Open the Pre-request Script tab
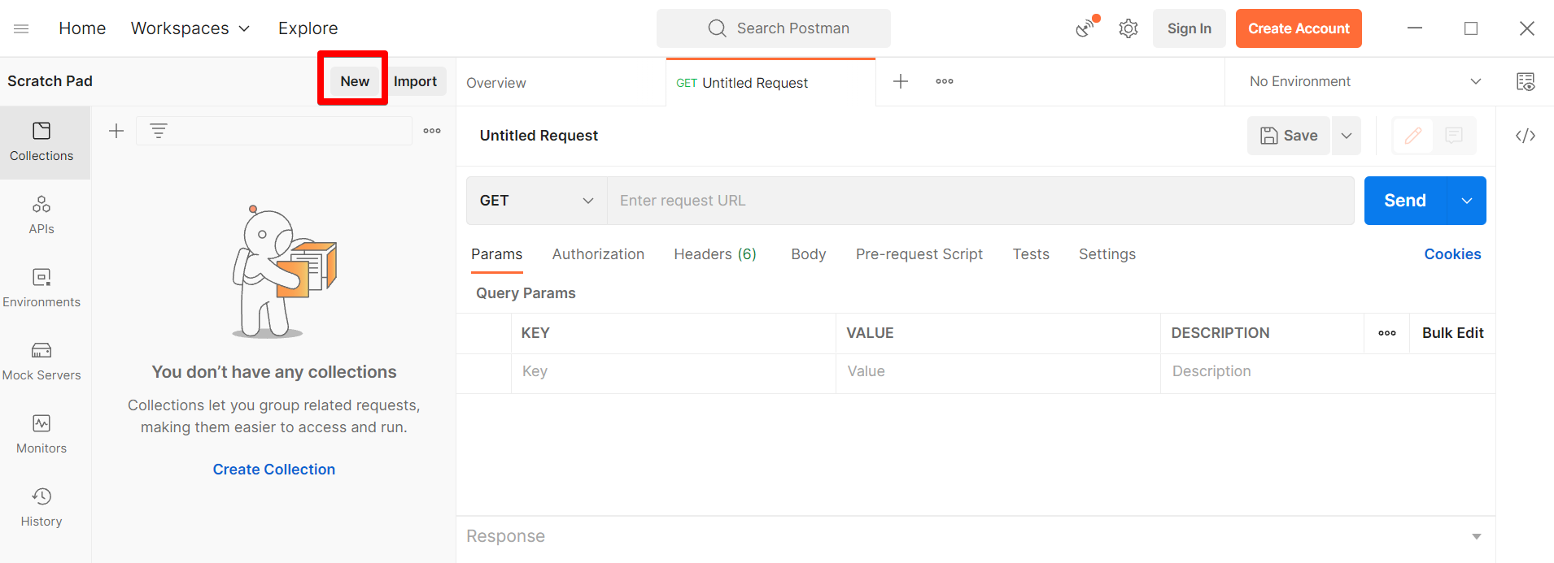The height and width of the screenshot is (563, 1554). 919,254
